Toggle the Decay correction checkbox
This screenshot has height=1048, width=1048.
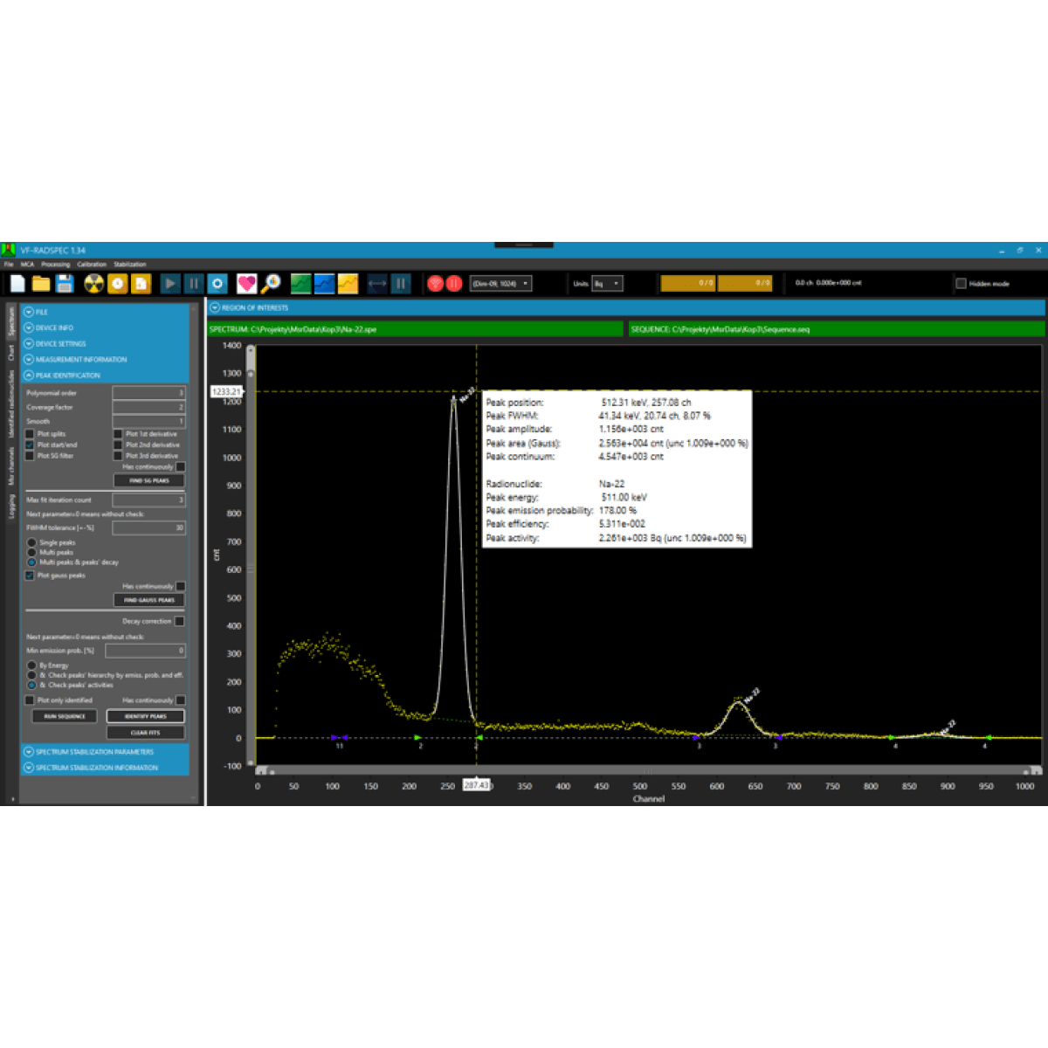pos(179,622)
